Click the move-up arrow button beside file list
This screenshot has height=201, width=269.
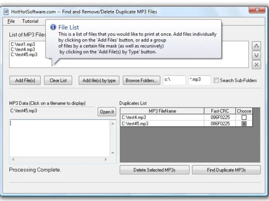256,46
